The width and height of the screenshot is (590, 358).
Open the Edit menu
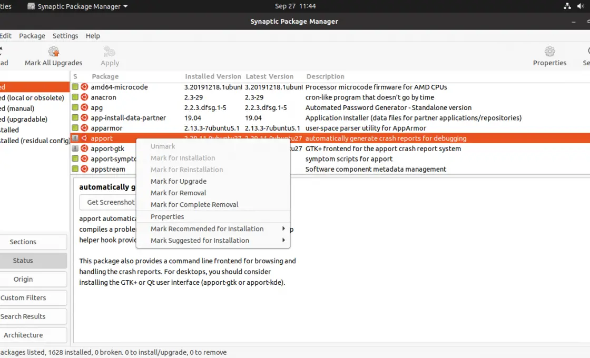(x=5, y=36)
